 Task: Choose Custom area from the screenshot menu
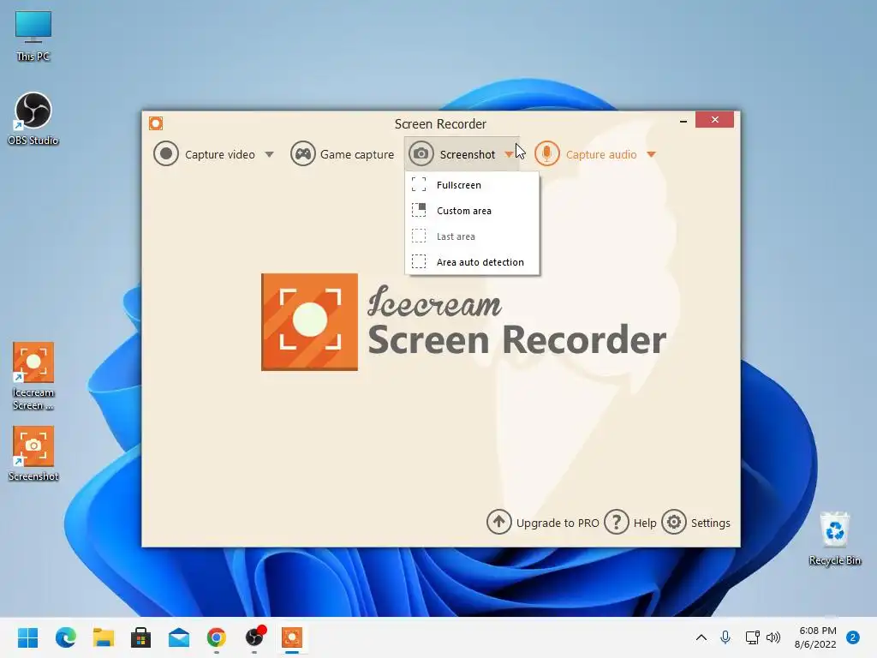[x=472, y=211]
